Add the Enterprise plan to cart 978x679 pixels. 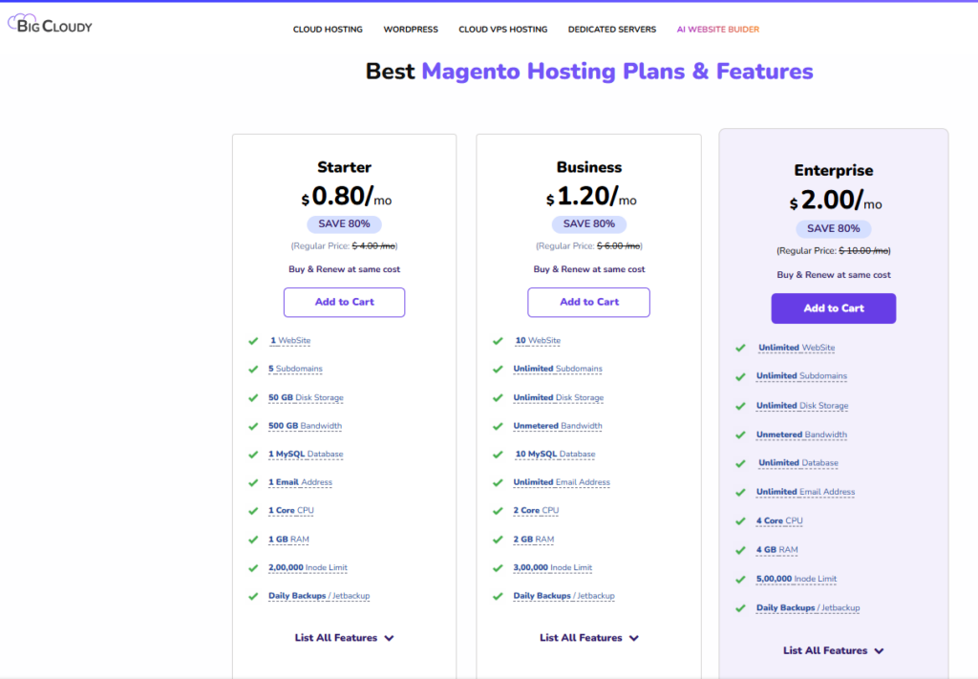(833, 308)
